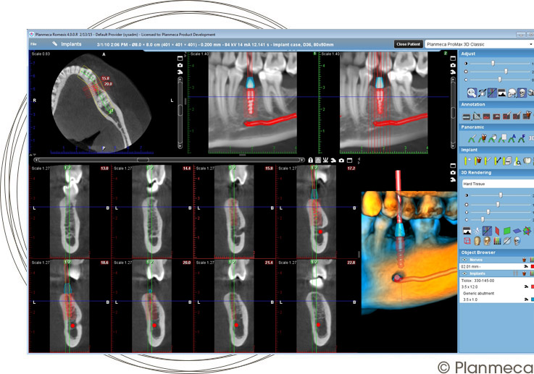Click the add implant icon
534x374 pixels.
(x=467, y=161)
